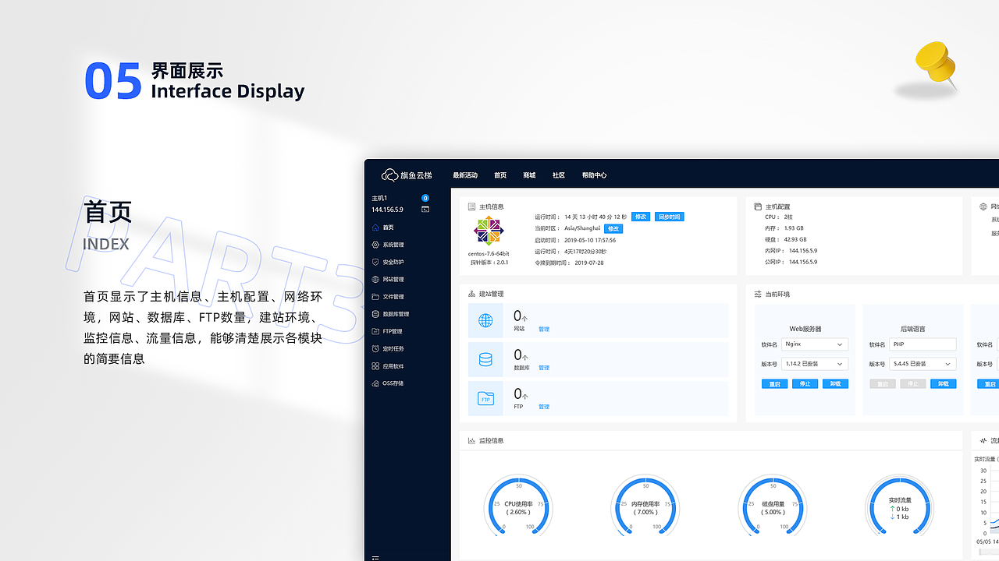Click the globe icon for 网站管理 in sidebar
This screenshot has height=561, width=999.
pyautogui.click(x=375, y=279)
